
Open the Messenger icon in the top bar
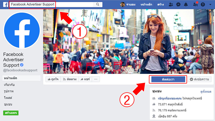[x=178, y=5]
